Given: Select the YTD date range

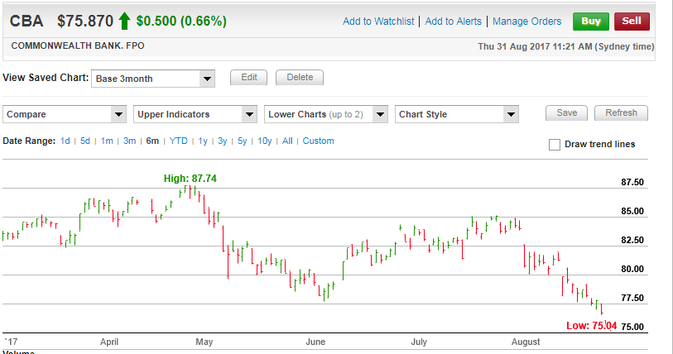Looking at the screenshot, I should [x=179, y=141].
